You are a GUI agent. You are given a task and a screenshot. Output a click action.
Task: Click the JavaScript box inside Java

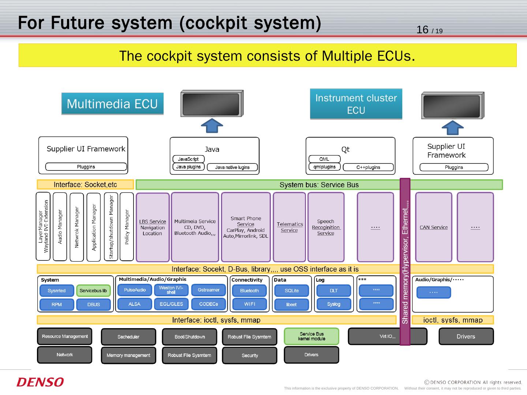(x=188, y=159)
